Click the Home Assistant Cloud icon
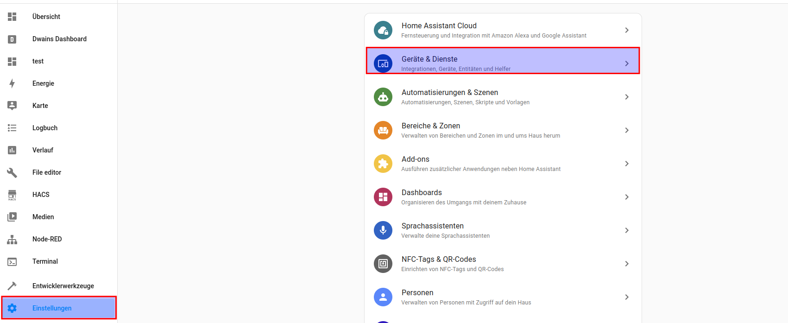This screenshot has height=323, width=788. (x=383, y=30)
